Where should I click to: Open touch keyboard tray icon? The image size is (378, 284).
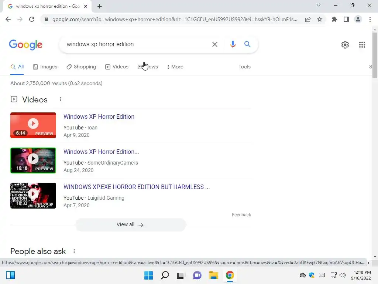(x=322, y=275)
